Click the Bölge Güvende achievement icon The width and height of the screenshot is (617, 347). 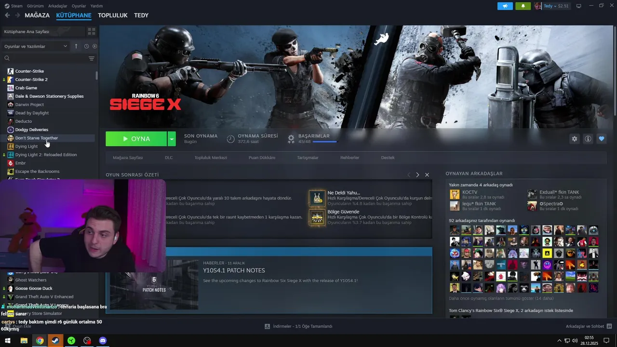317,217
